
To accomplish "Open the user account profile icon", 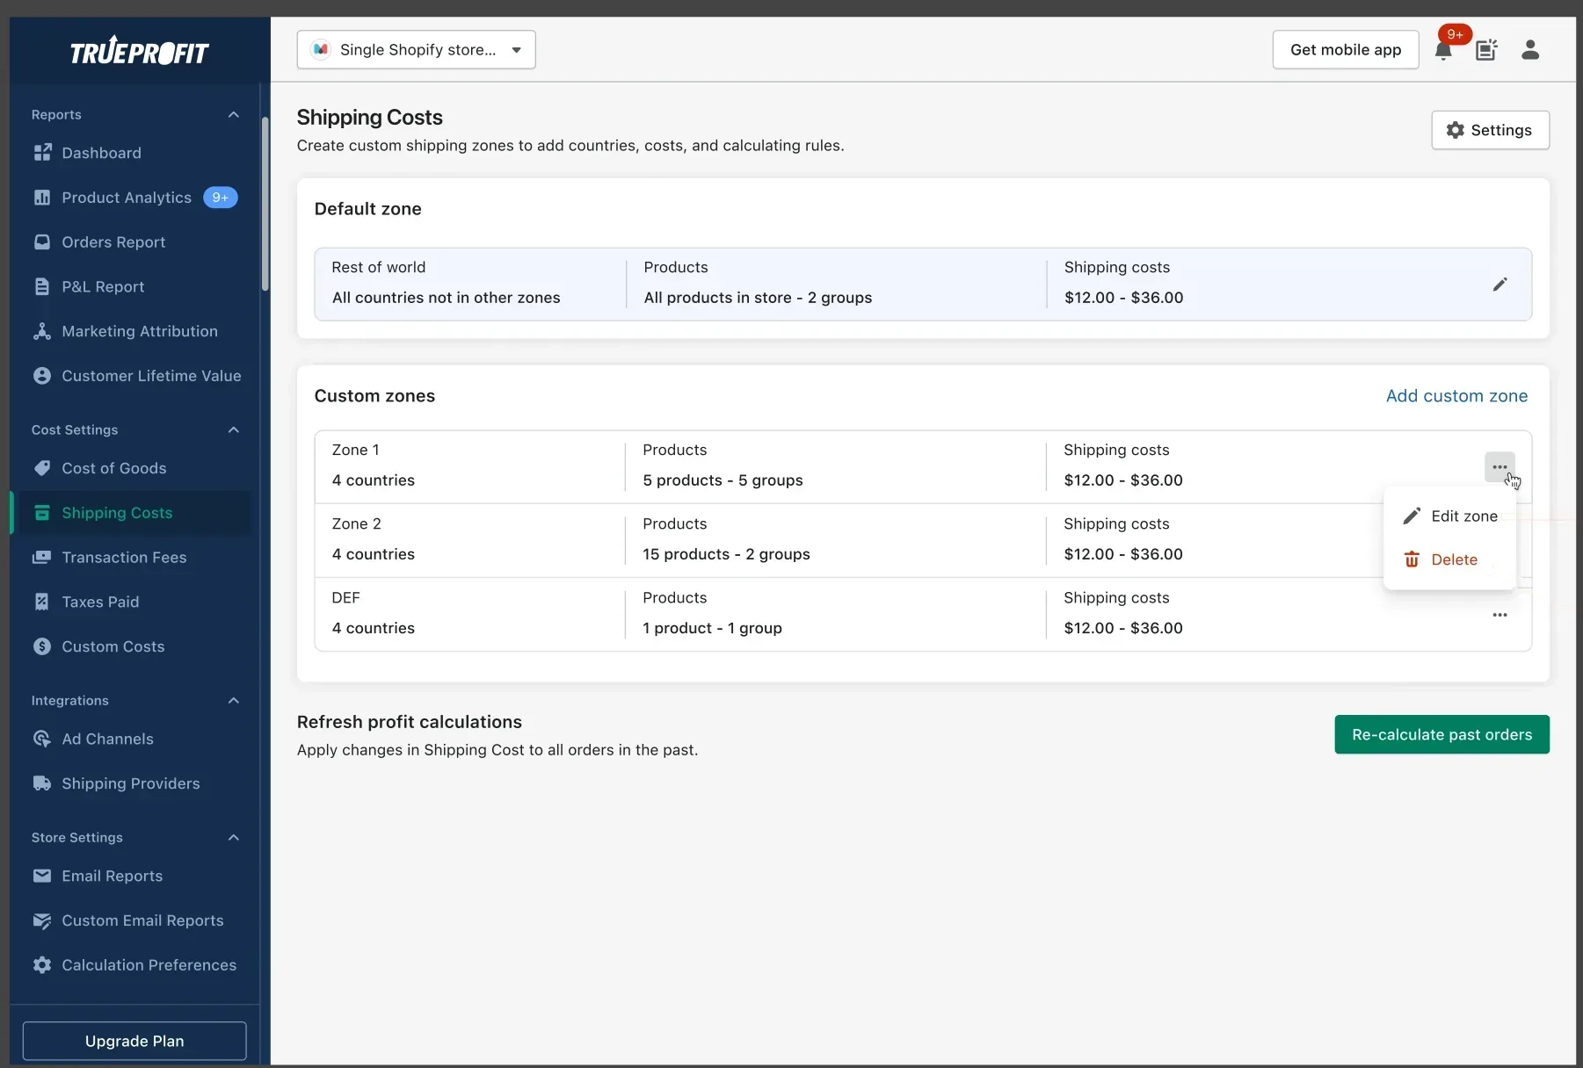I will coord(1530,50).
